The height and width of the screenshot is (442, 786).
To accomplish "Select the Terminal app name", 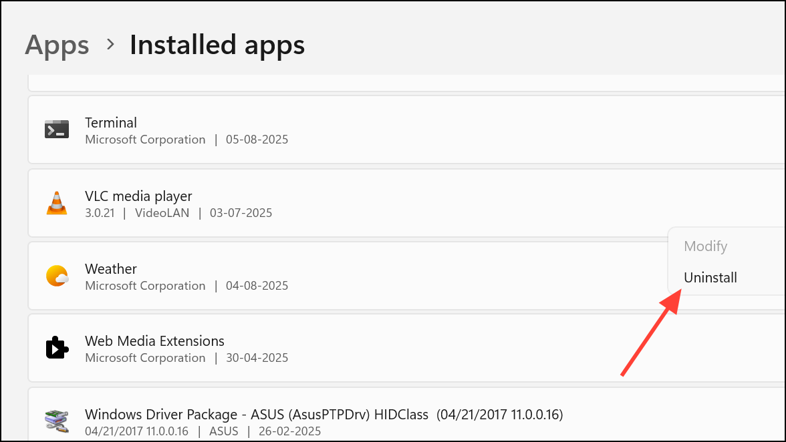I will click(111, 123).
